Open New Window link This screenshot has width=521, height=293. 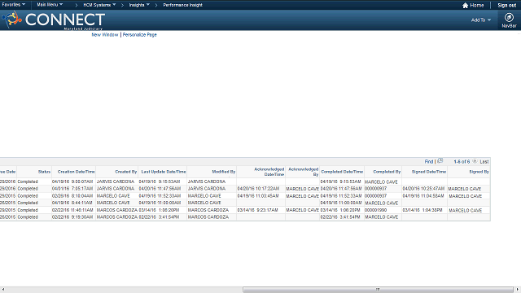(105, 34)
